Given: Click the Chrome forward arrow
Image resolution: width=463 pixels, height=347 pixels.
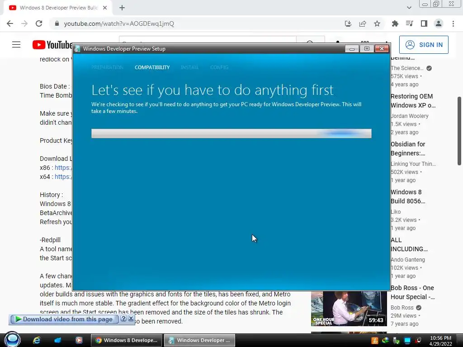Looking at the screenshot, I should [24, 23].
